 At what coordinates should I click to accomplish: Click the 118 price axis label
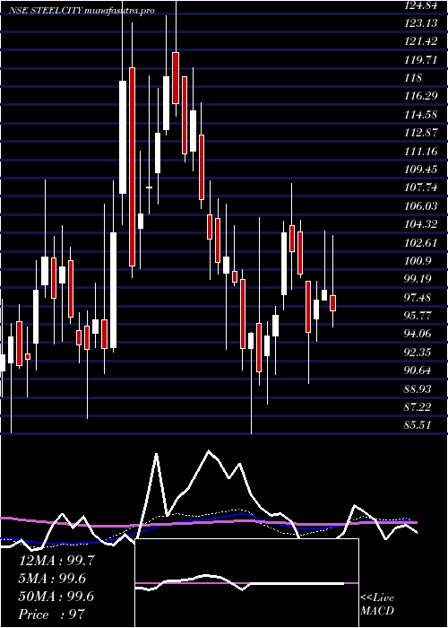(x=413, y=78)
